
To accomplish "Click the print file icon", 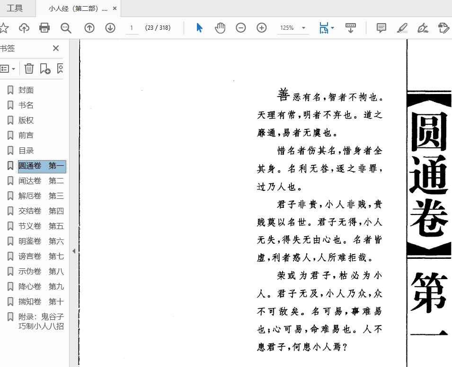I will [44, 28].
